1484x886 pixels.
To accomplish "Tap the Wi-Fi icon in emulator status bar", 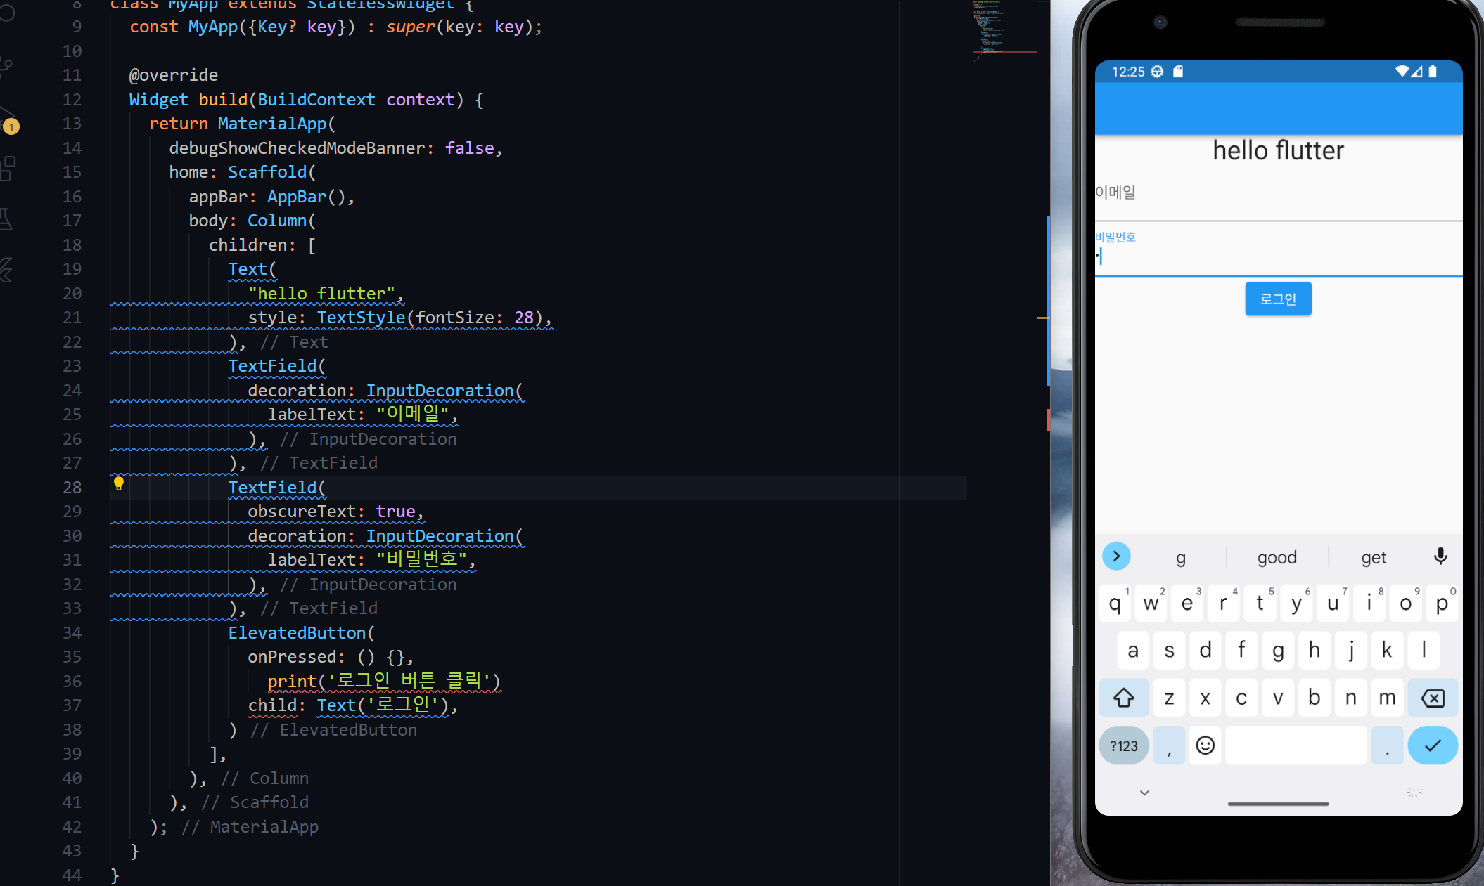I will [1402, 72].
